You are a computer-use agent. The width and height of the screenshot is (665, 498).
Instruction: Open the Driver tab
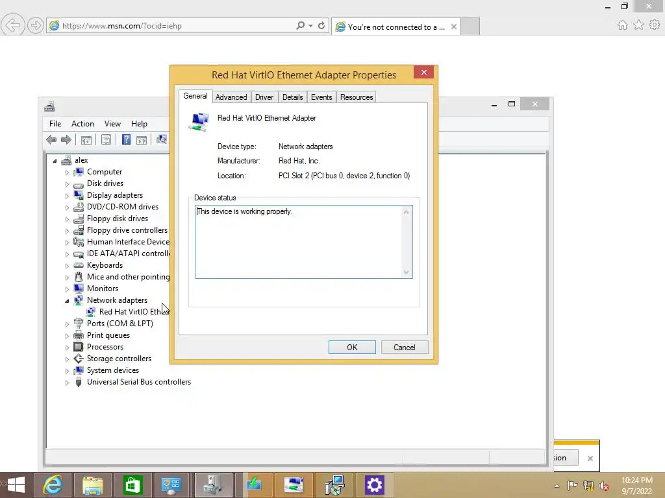pyautogui.click(x=264, y=97)
